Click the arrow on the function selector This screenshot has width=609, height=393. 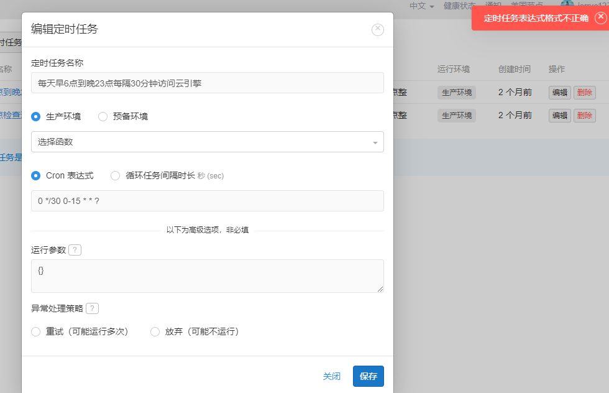[x=375, y=142]
